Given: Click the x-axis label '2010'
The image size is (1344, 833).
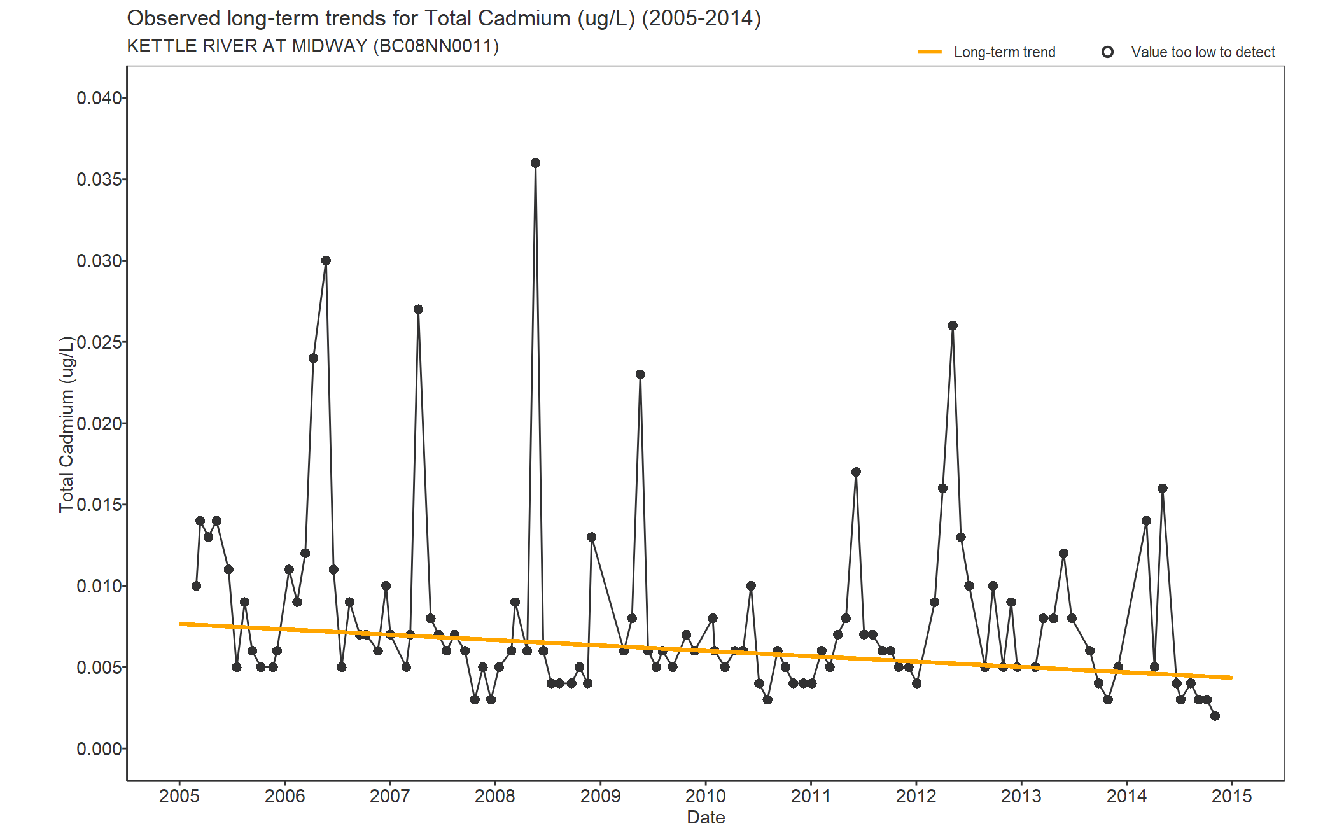Looking at the screenshot, I should click(705, 796).
